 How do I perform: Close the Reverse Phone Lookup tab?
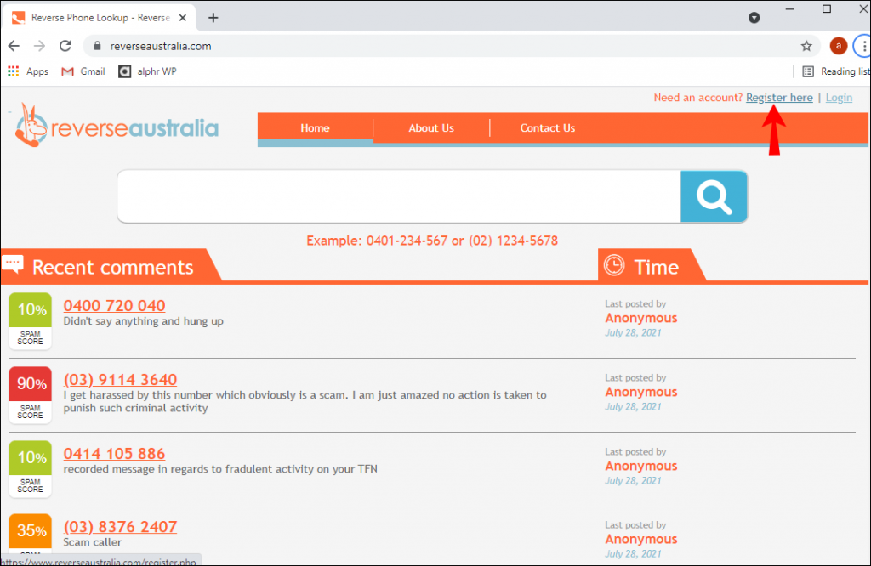[182, 18]
